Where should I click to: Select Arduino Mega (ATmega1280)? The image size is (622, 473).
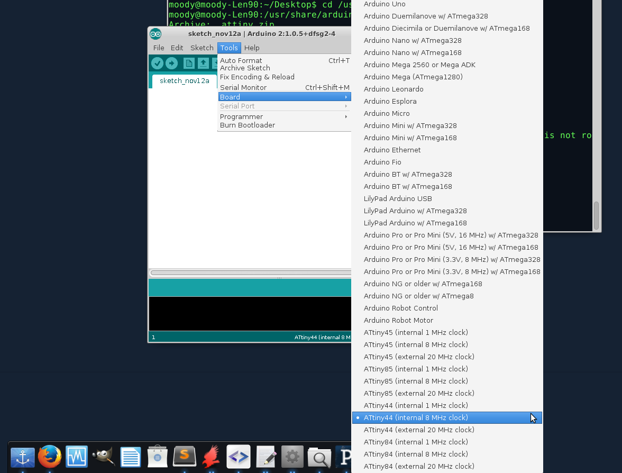tap(447, 77)
